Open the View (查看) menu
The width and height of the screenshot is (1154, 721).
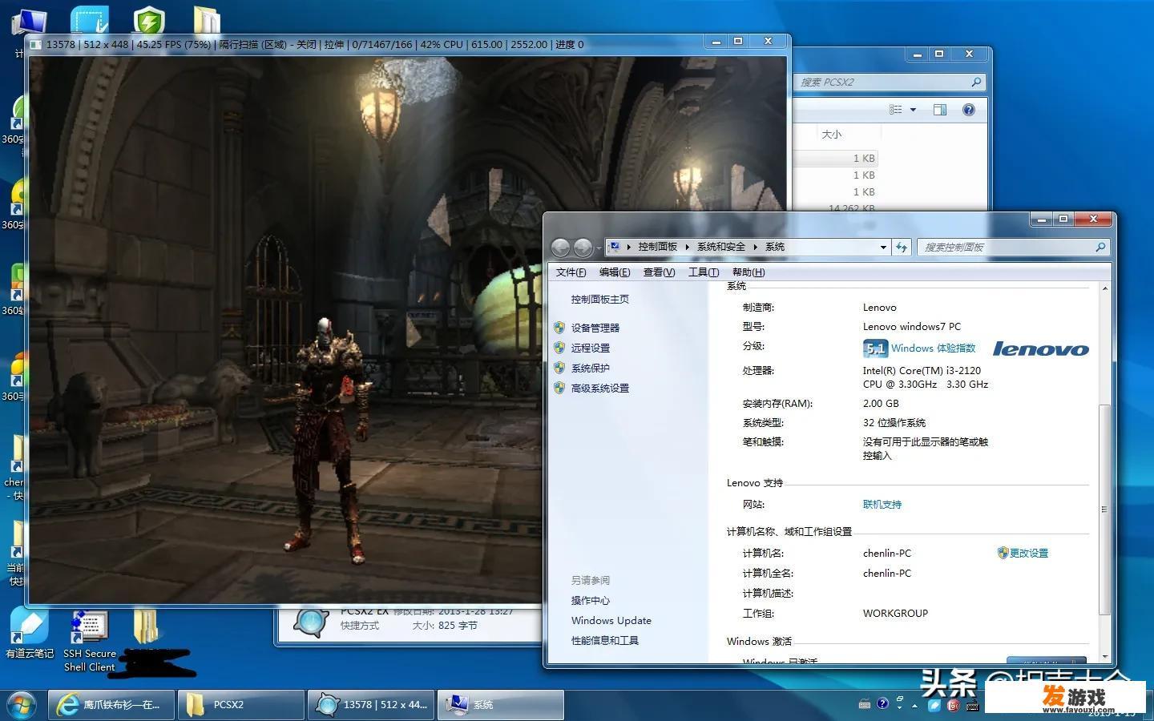coord(659,272)
